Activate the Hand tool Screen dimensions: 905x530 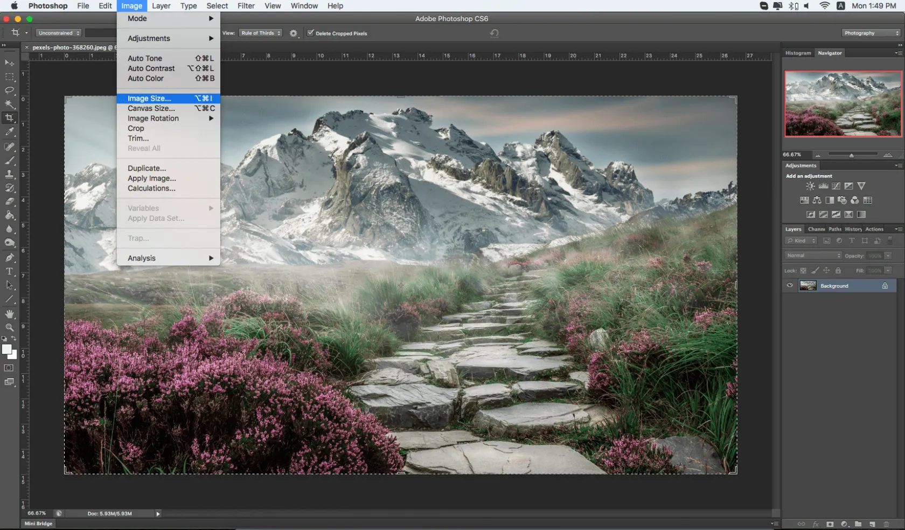point(10,313)
